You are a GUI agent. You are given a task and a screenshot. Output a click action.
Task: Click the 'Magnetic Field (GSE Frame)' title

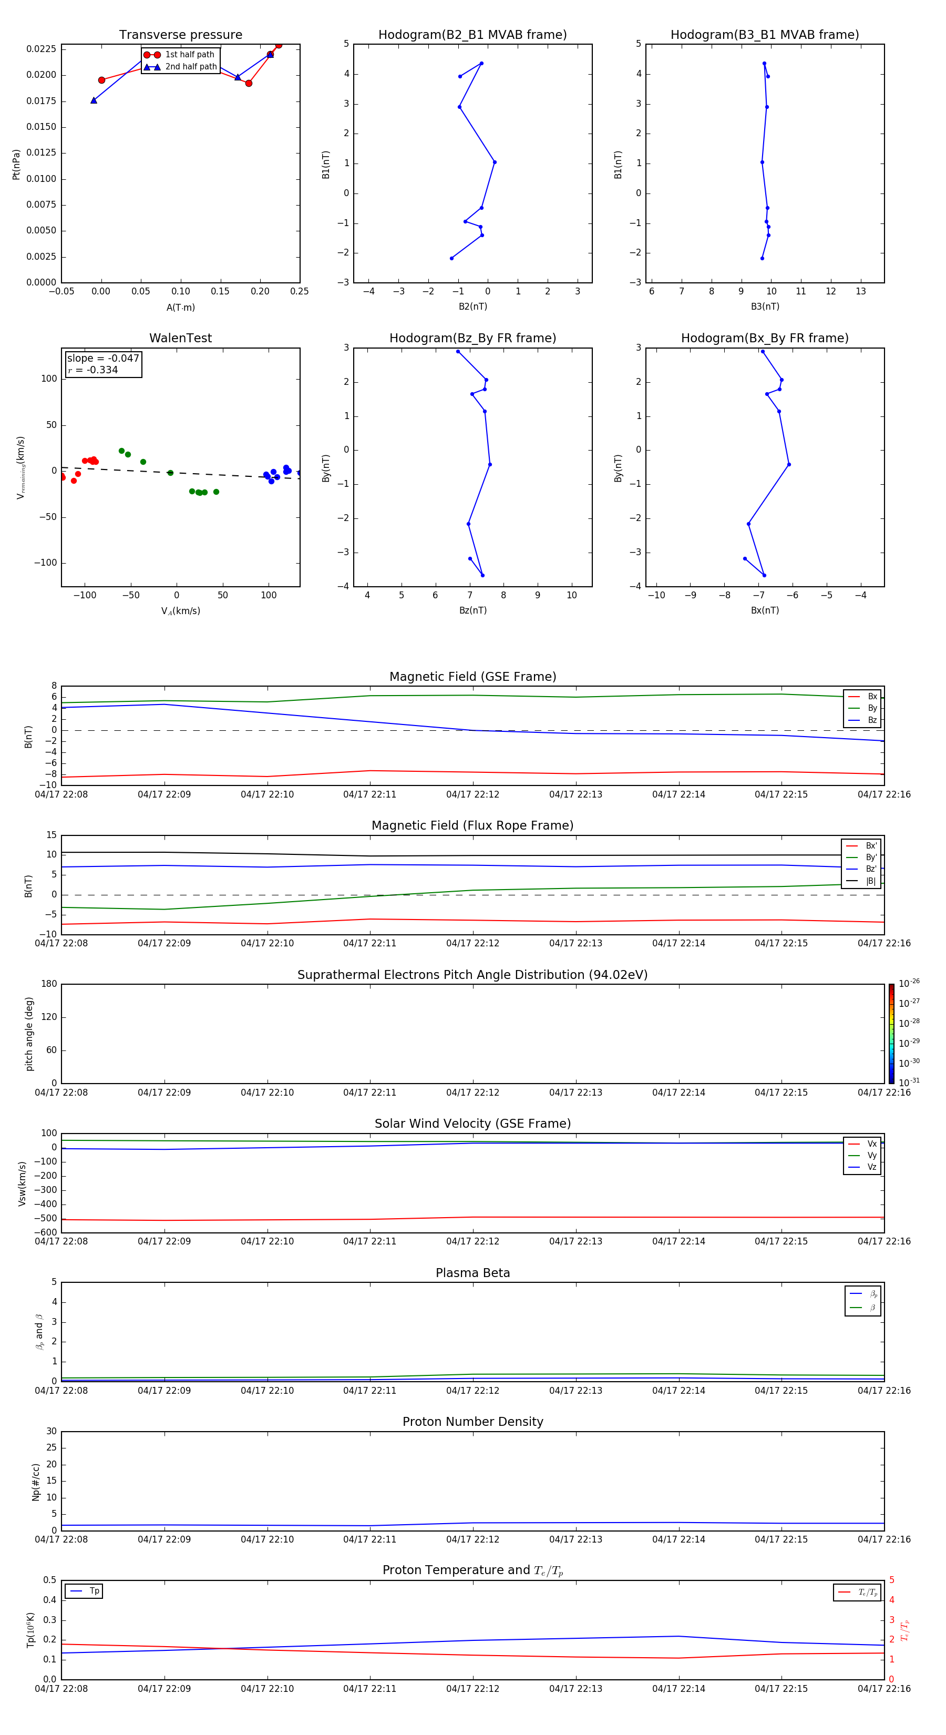[x=472, y=677]
